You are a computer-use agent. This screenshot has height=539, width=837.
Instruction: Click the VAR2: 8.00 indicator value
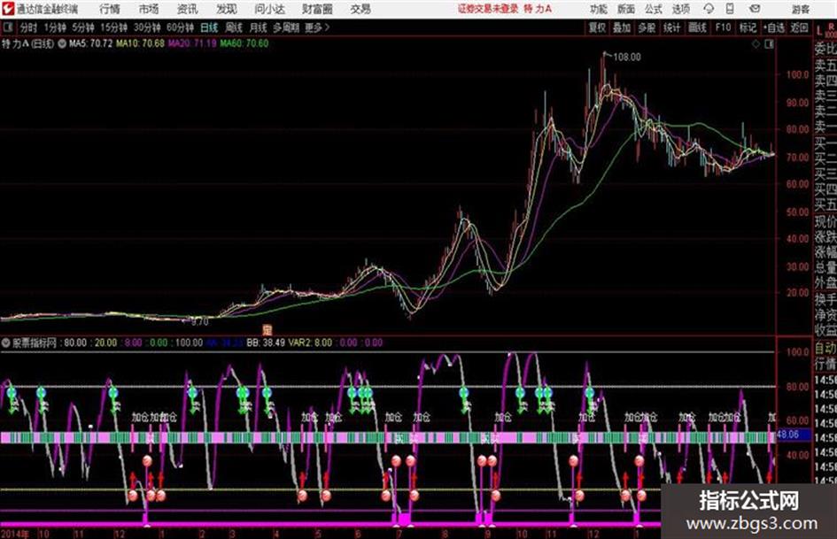[x=310, y=343]
